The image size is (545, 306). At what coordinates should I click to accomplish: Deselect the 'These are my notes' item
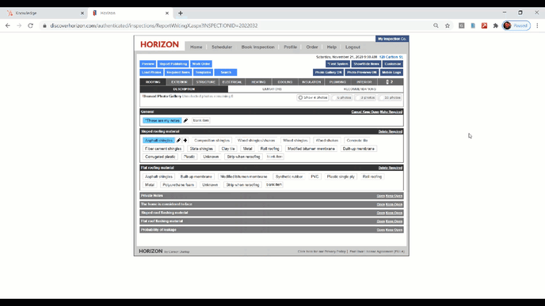click(x=162, y=120)
